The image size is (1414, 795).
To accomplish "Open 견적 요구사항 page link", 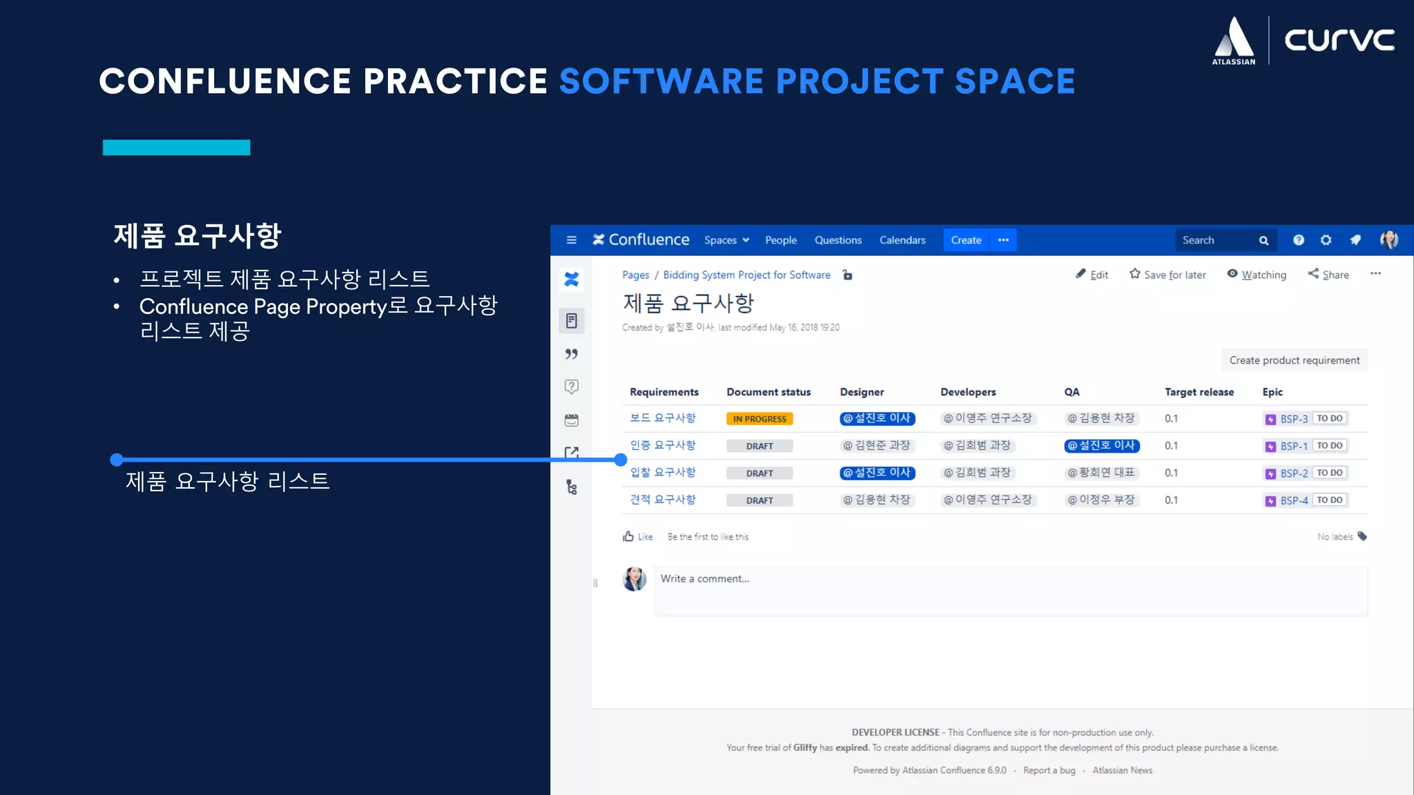I will (x=663, y=499).
